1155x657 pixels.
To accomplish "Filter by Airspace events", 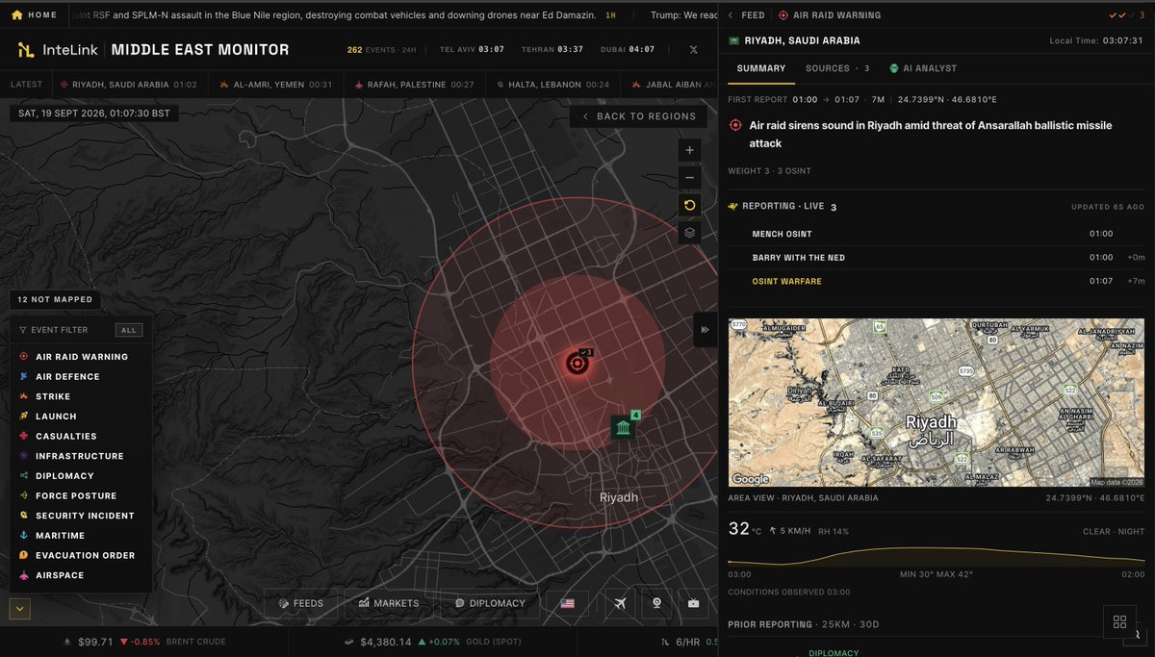I will point(51,575).
